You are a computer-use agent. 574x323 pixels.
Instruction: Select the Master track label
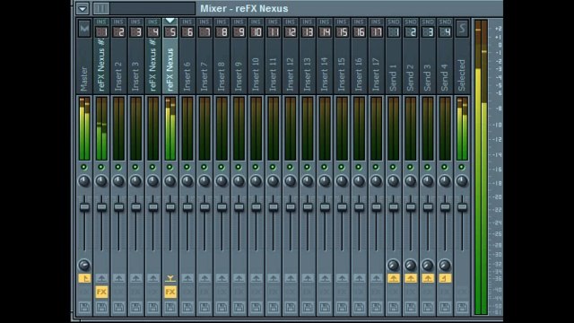(x=84, y=78)
